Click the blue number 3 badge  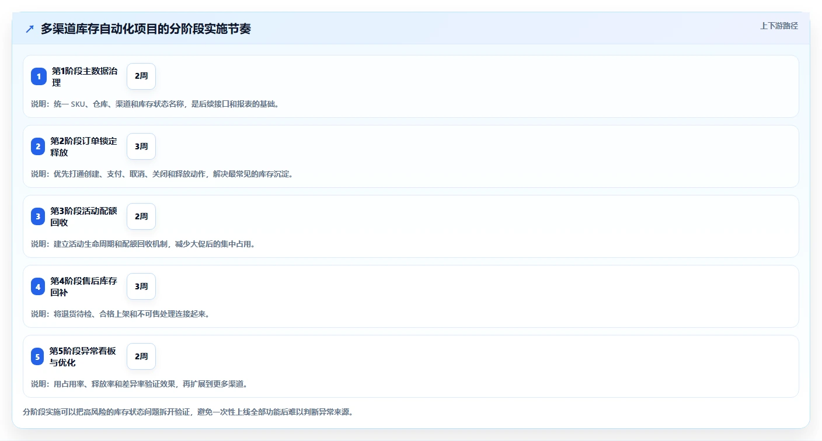click(x=38, y=216)
